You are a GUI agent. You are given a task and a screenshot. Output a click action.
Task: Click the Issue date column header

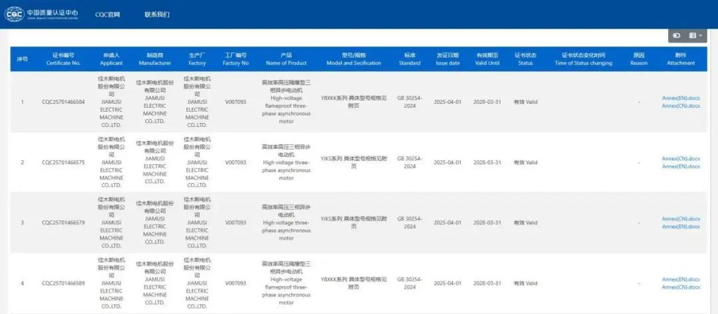click(x=447, y=59)
